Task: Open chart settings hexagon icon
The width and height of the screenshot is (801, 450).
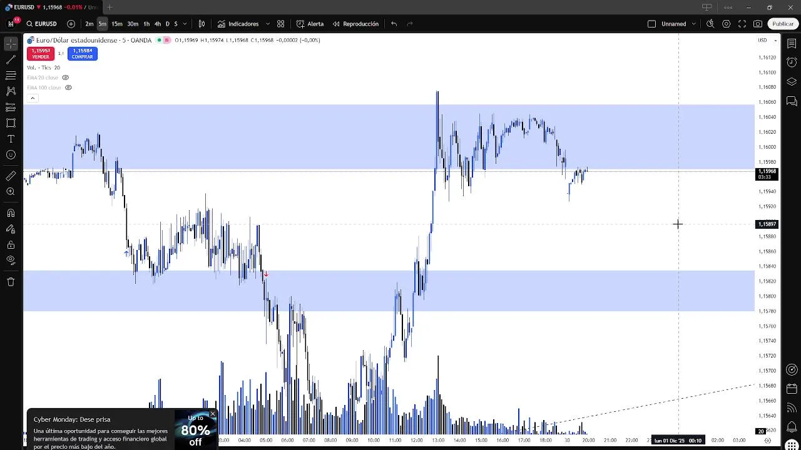Action: pos(726,24)
